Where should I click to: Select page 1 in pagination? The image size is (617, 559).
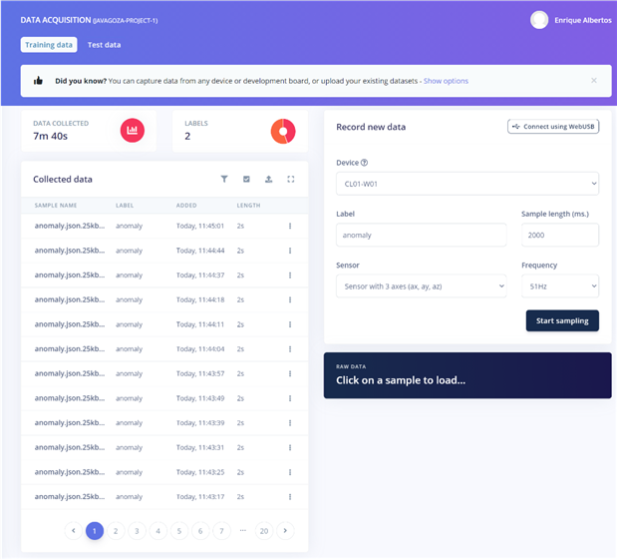(x=95, y=531)
